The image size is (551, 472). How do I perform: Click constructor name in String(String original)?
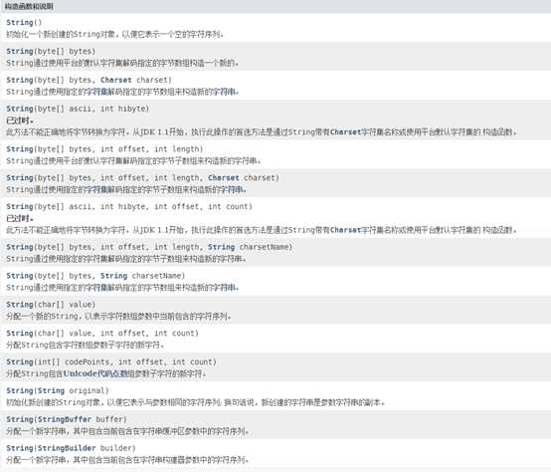(20, 391)
